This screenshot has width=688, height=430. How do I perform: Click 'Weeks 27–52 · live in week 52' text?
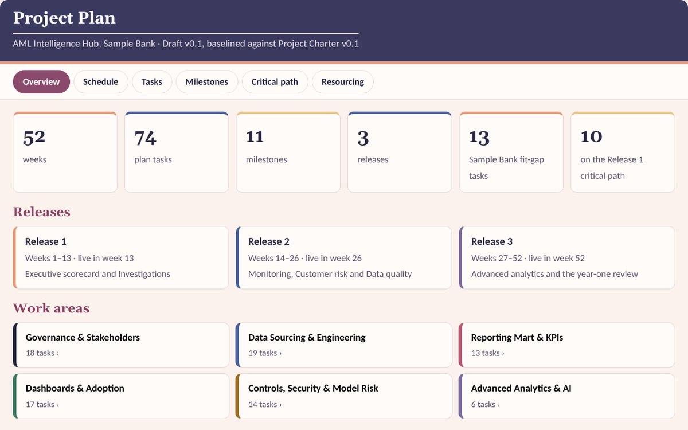pos(528,258)
